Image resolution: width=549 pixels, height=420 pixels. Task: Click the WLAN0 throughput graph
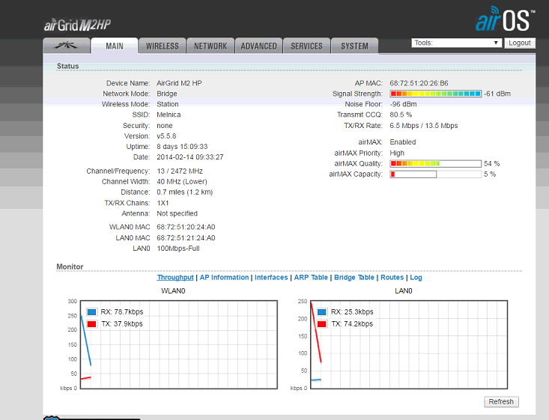click(x=178, y=344)
